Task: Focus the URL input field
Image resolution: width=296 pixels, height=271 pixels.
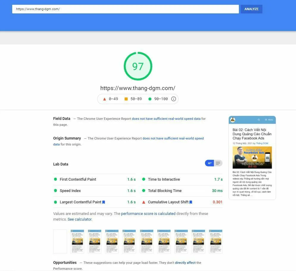Action: coord(125,9)
